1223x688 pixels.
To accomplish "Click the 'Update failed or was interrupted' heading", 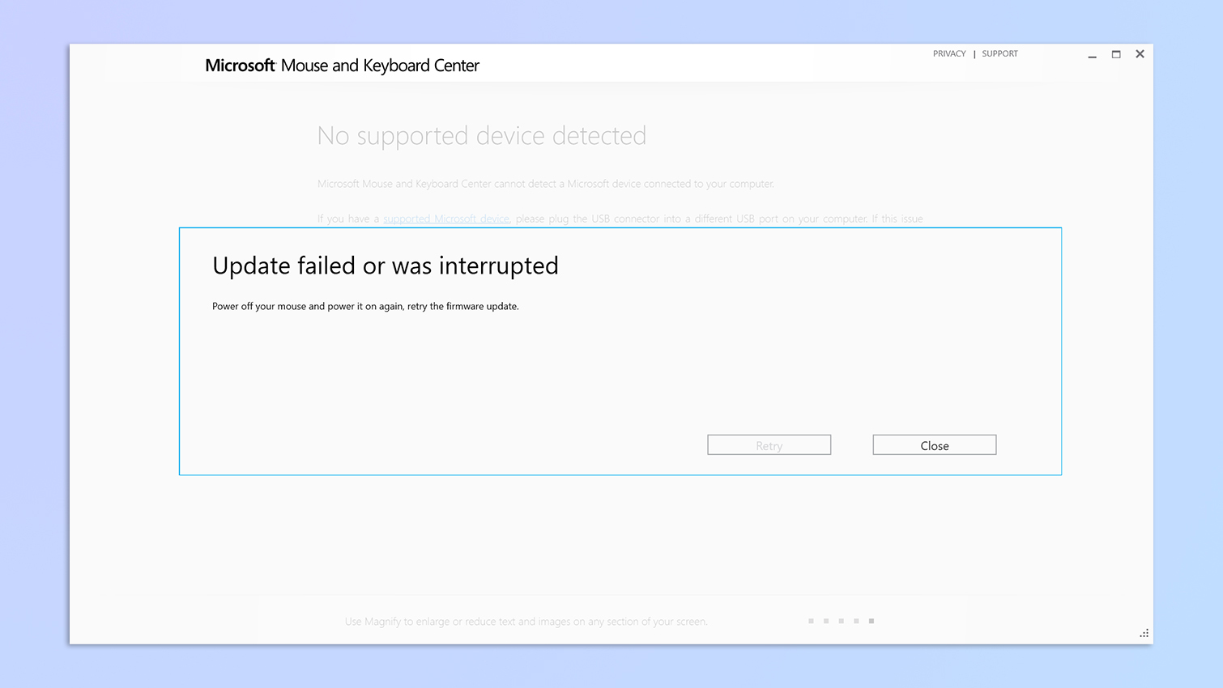I will click(386, 265).
